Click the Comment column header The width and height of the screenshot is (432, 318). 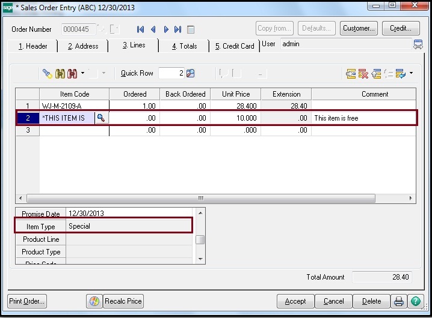pyautogui.click(x=363, y=94)
